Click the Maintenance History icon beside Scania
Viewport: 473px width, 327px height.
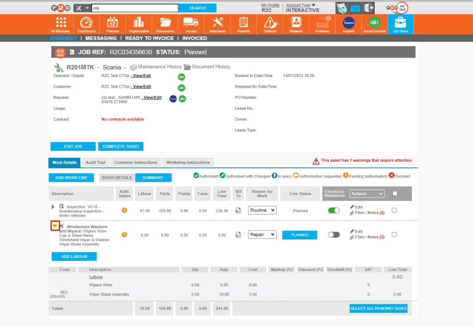134,66
